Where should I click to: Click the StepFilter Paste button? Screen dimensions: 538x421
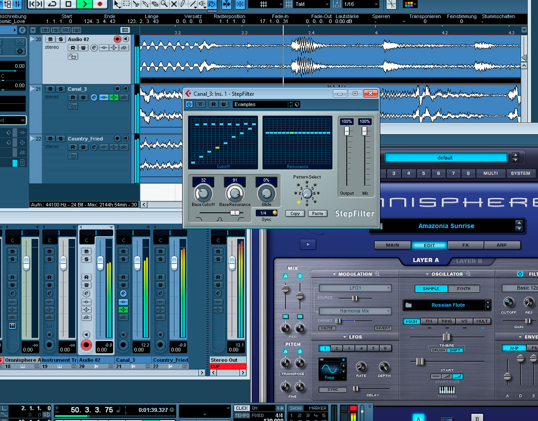click(318, 214)
